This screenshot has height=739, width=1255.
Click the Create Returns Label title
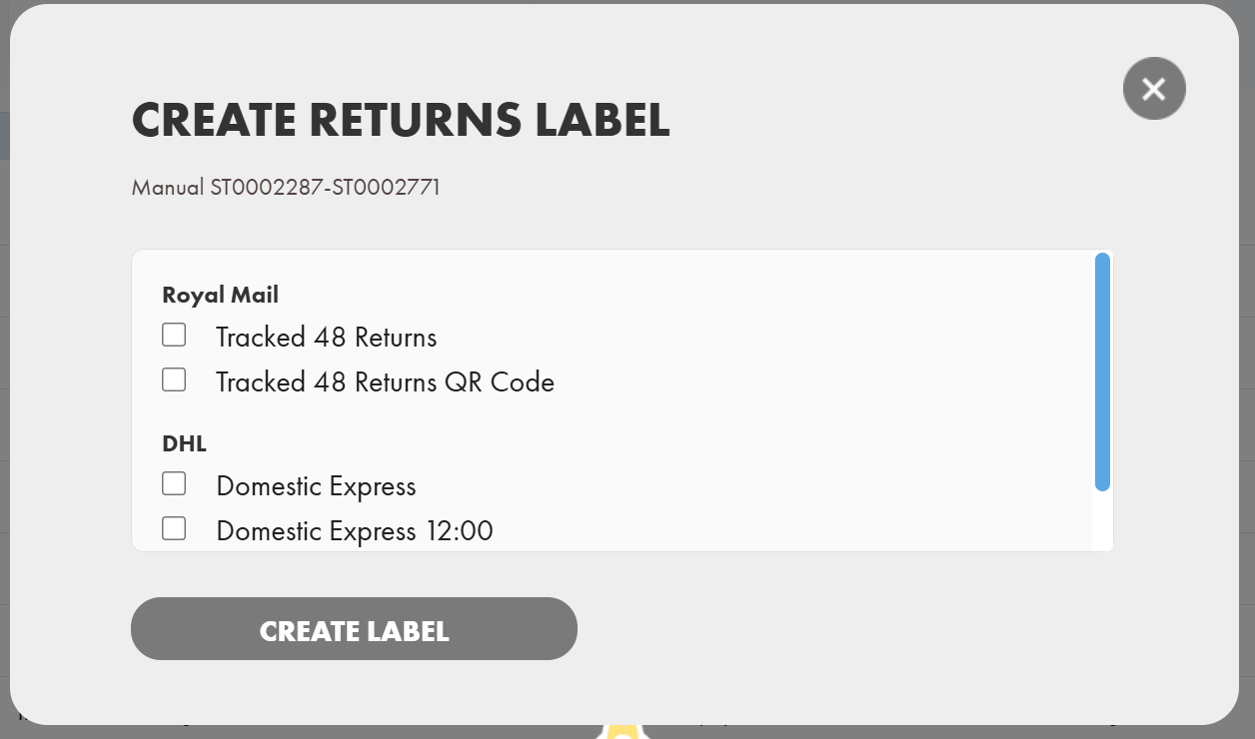click(401, 120)
